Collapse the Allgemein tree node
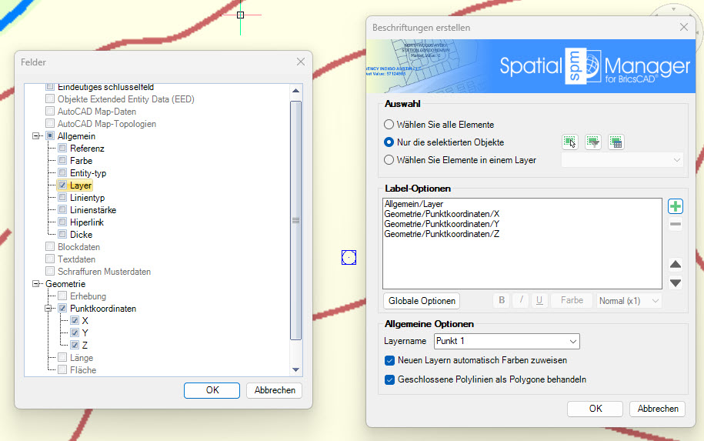Viewport: 704px width, 441px height. coord(35,136)
